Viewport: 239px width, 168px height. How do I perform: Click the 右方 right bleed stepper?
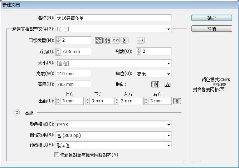pos(146,101)
